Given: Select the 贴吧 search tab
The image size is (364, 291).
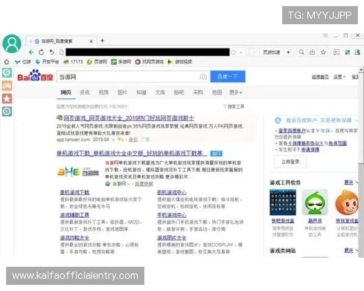Looking at the screenshot, I should point(179,92).
